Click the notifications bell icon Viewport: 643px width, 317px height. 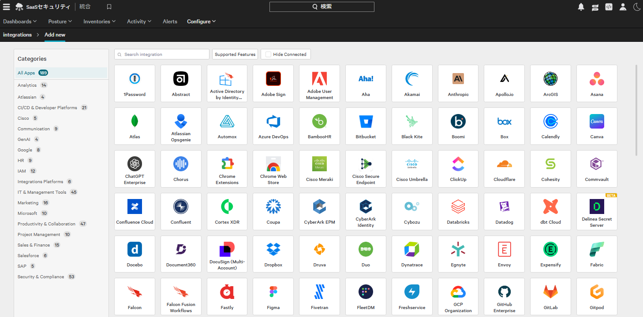[581, 7]
